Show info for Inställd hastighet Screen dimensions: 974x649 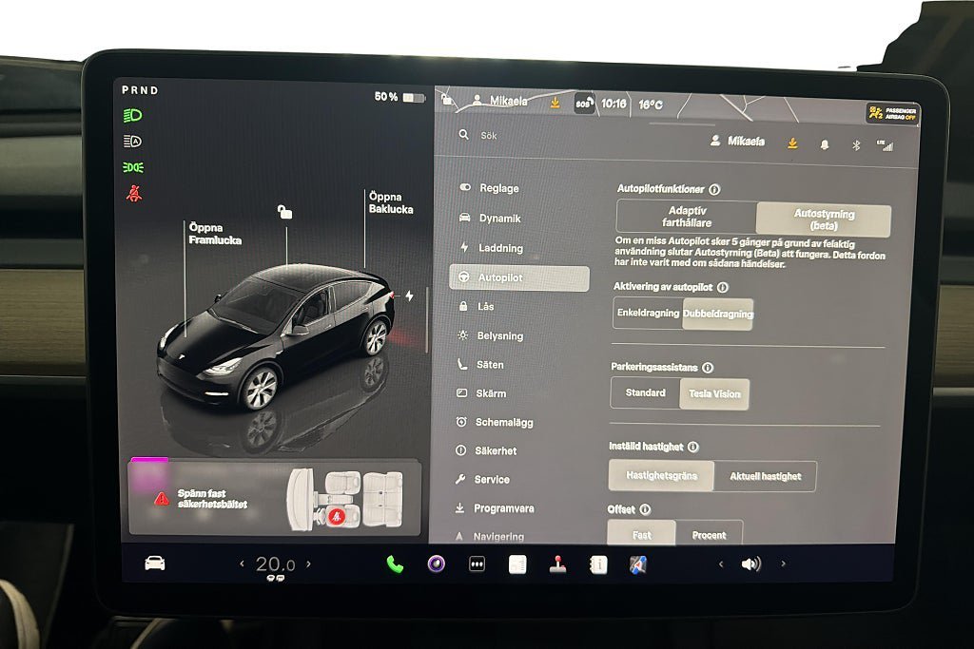click(693, 447)
